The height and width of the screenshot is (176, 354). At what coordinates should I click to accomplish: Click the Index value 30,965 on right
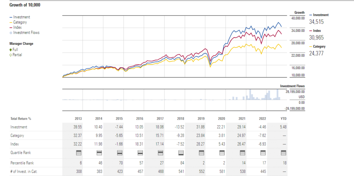pyautogui.click(x=316, y=38)
